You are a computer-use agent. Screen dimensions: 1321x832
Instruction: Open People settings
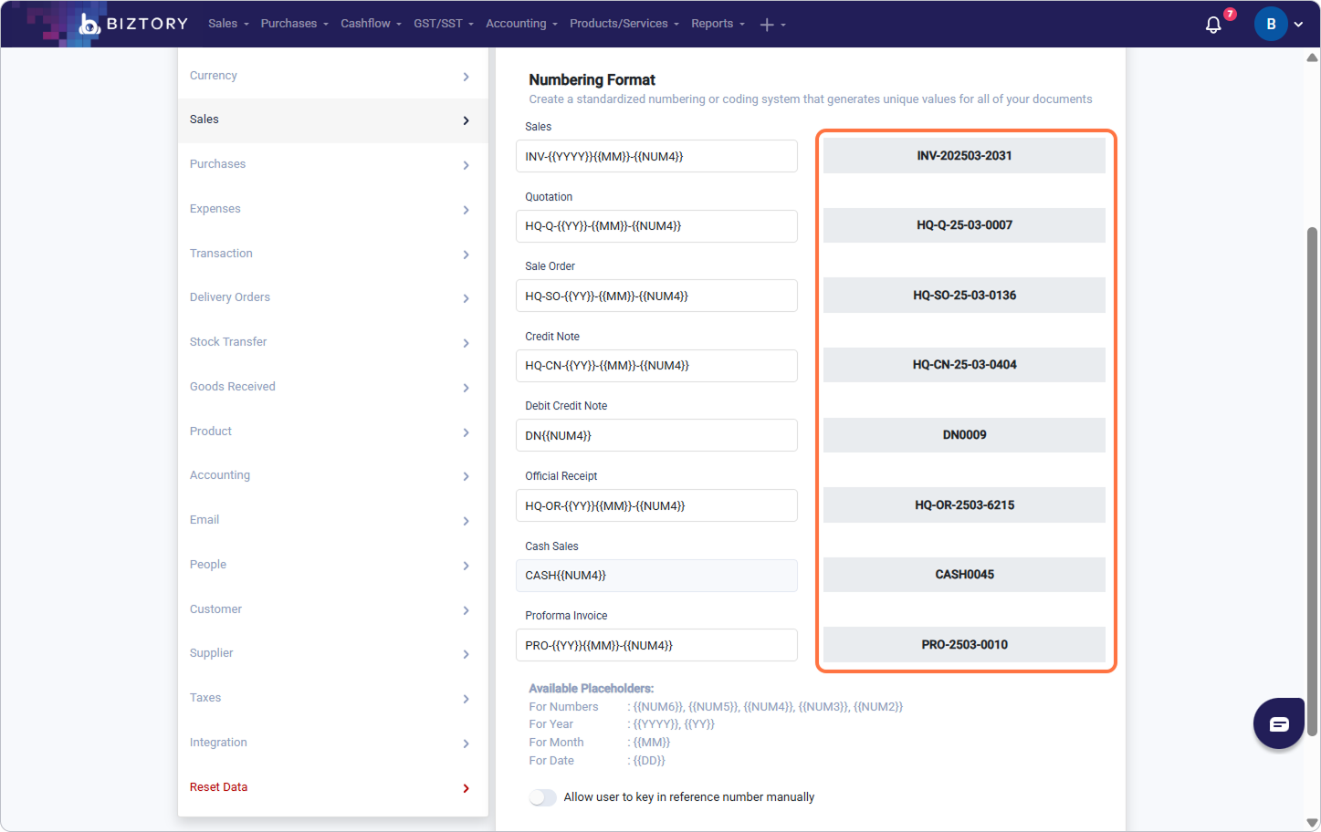point(333,565)
